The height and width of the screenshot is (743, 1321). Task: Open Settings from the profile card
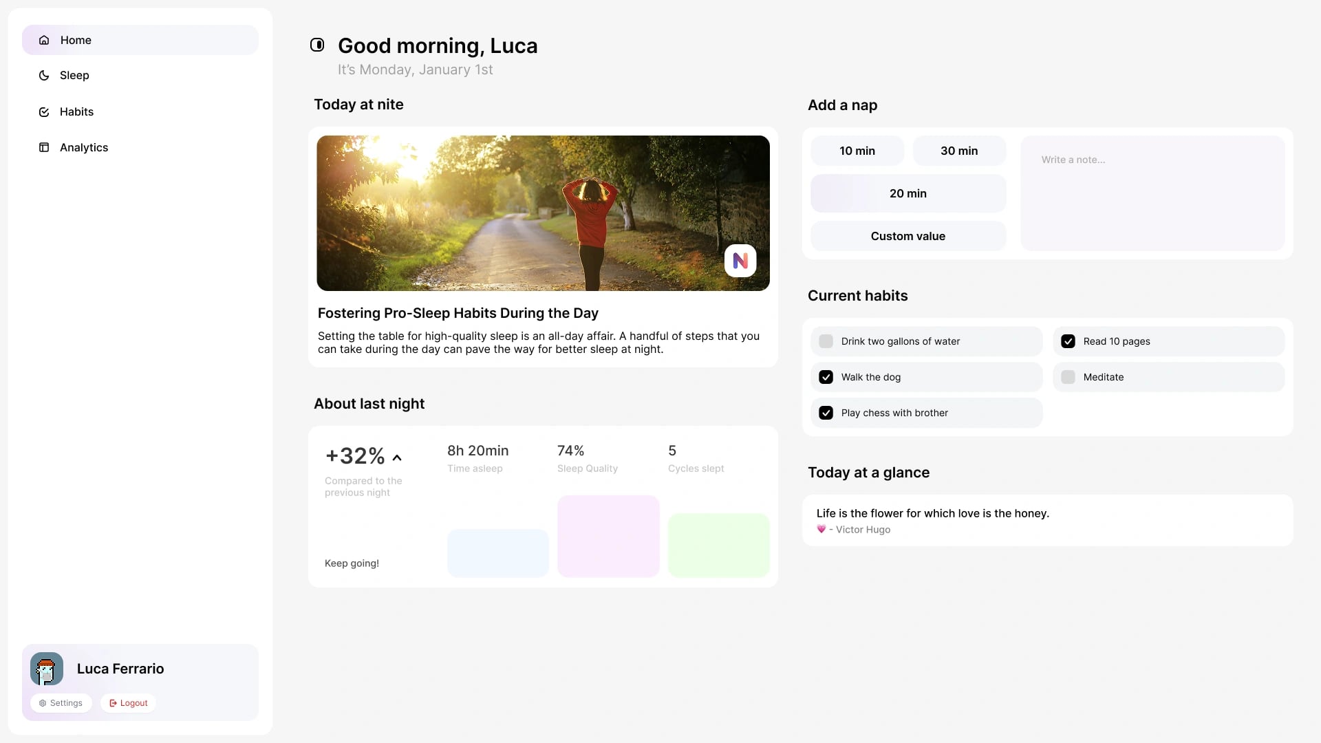point(61,703)
